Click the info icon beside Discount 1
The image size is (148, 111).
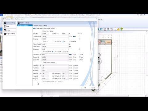(40, 54)
